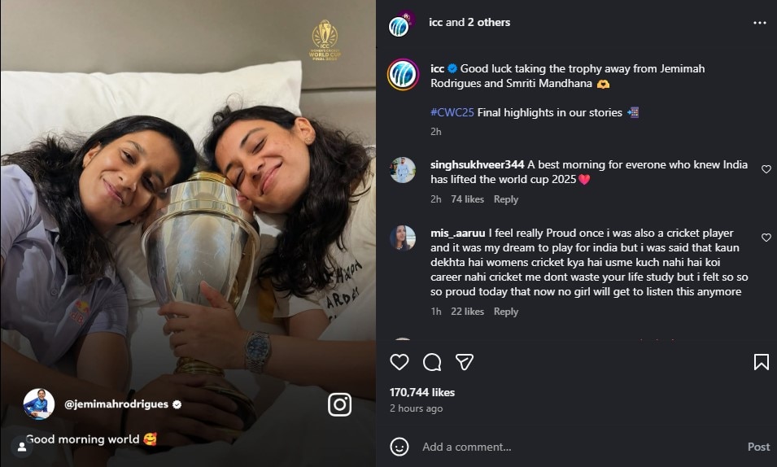Open the @jemimahrodrigues handle on the photo
777x467 pixels.
click(x=116, y=404)
